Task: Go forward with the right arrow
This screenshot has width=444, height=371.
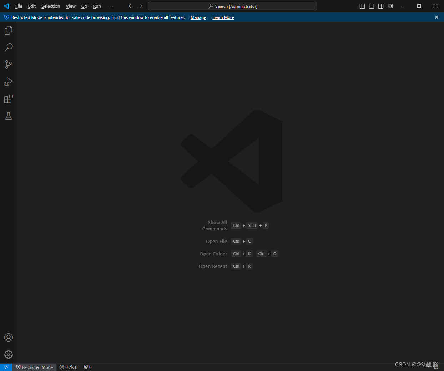Action: pyautogui.click(x=140, y=6)
